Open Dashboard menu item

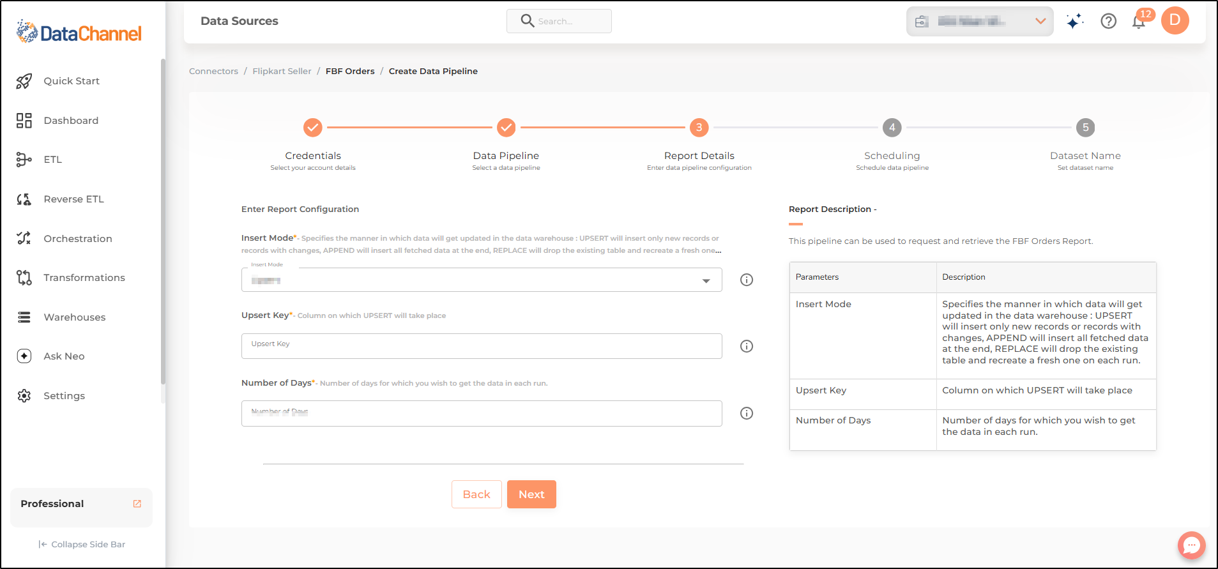[x=71, y=121]
